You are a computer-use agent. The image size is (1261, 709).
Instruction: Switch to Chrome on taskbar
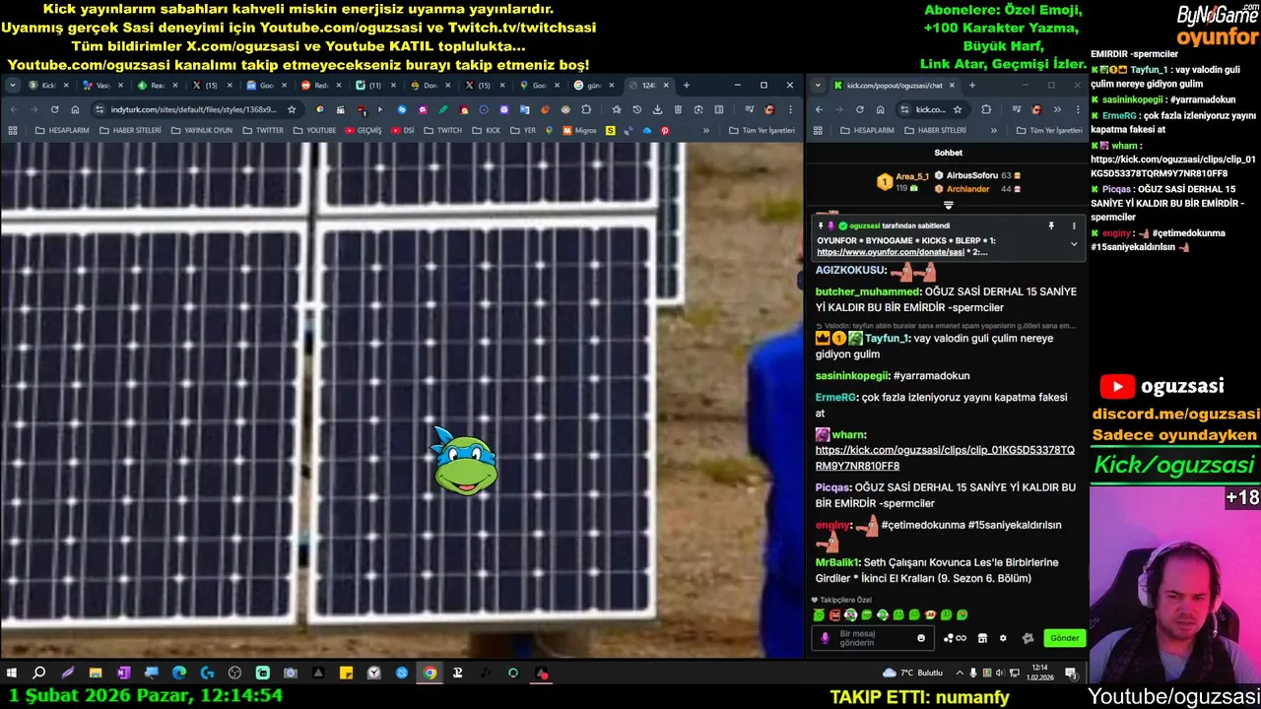[x=430, y=673]
